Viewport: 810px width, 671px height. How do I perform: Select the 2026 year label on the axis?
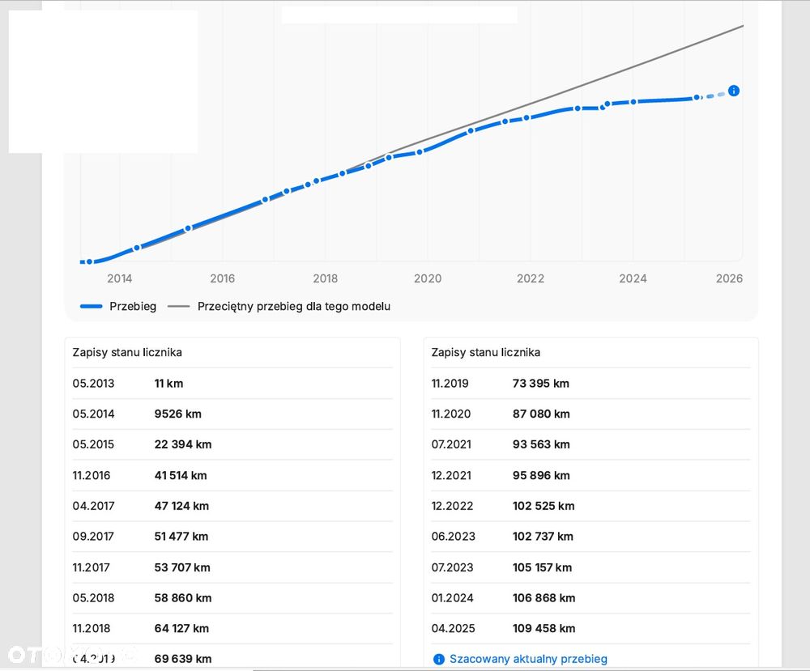point(729,278)
